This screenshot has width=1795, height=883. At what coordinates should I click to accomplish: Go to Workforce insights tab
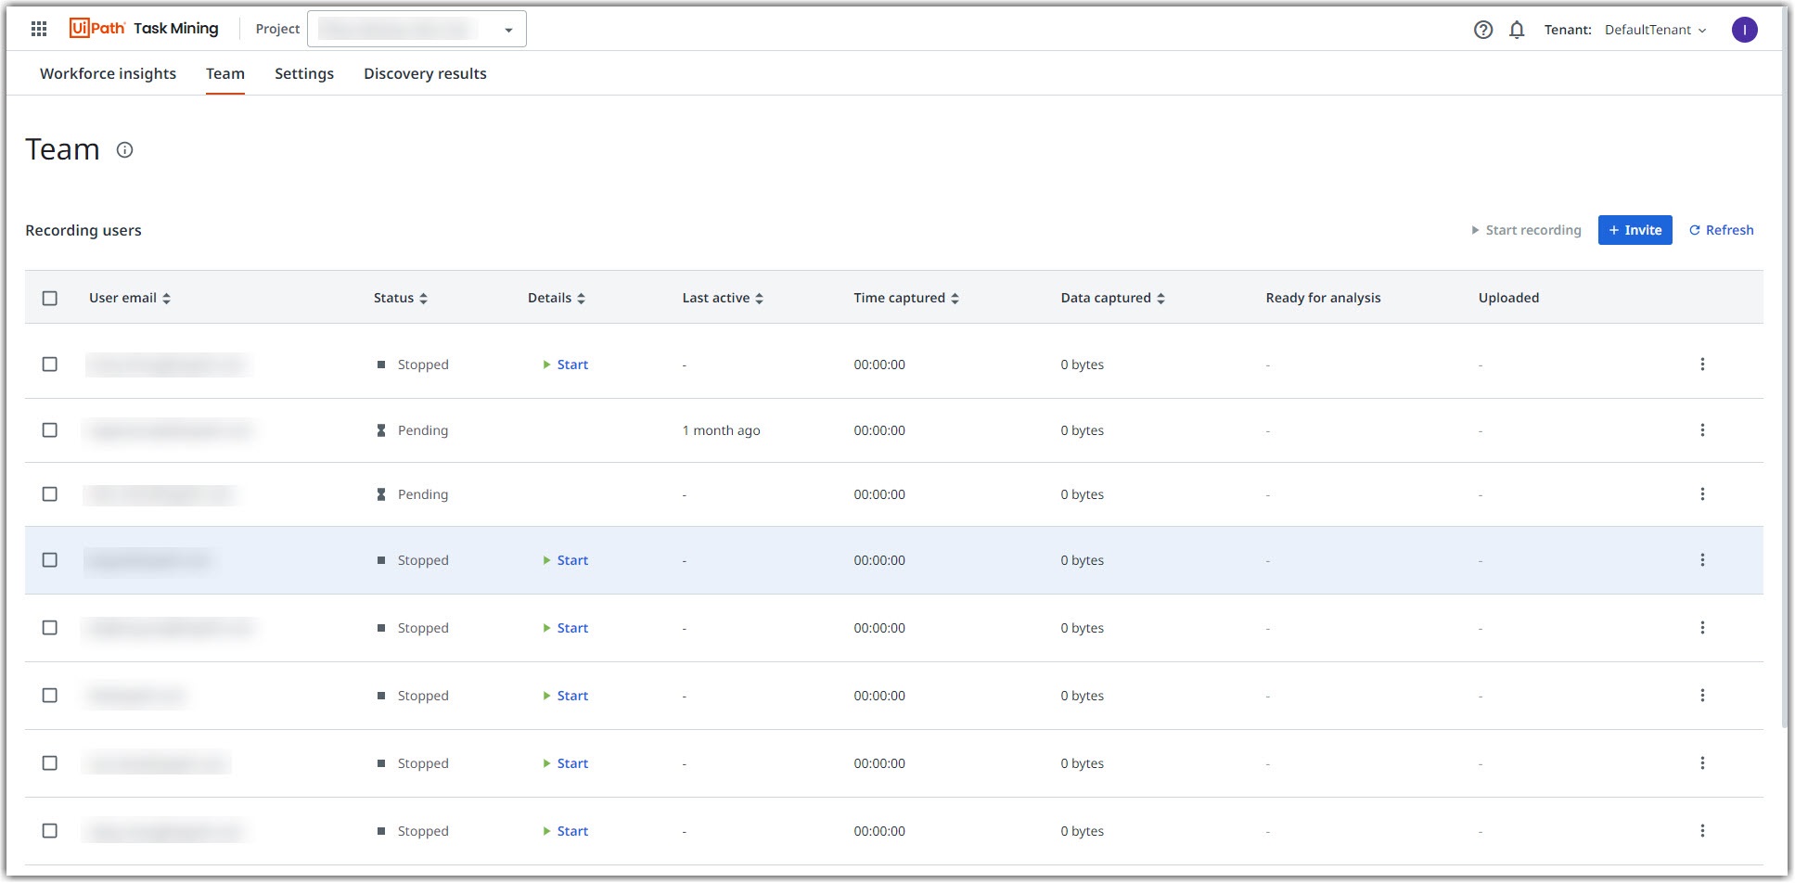[x=108, y=73]
